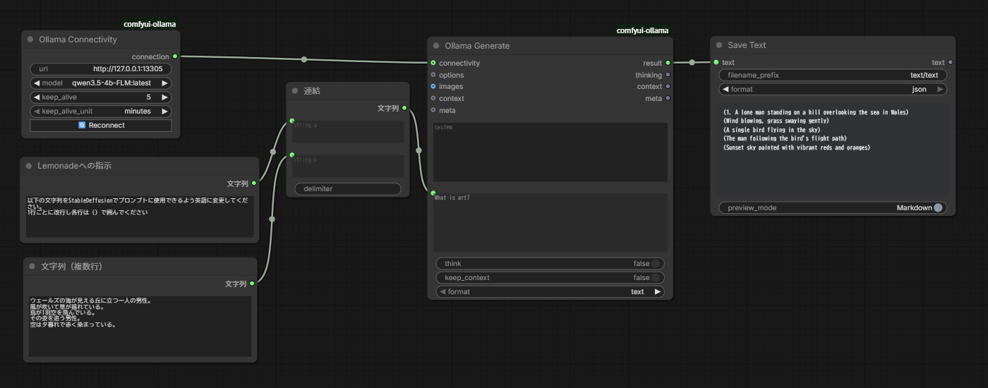The width and height of the screenshot is (988, 388).
Task: Select the Ollama Connectivity node title
Action: pyautogui.click(x=78, y=40)
